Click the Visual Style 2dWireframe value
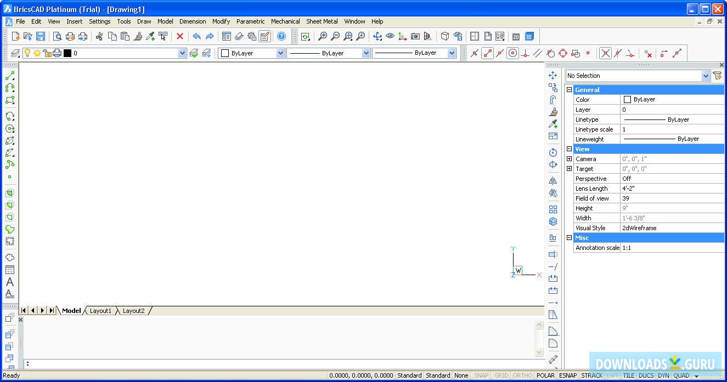The height and width of the screenshot is (382, 727). pyautogui.click(x=673, y=228)
